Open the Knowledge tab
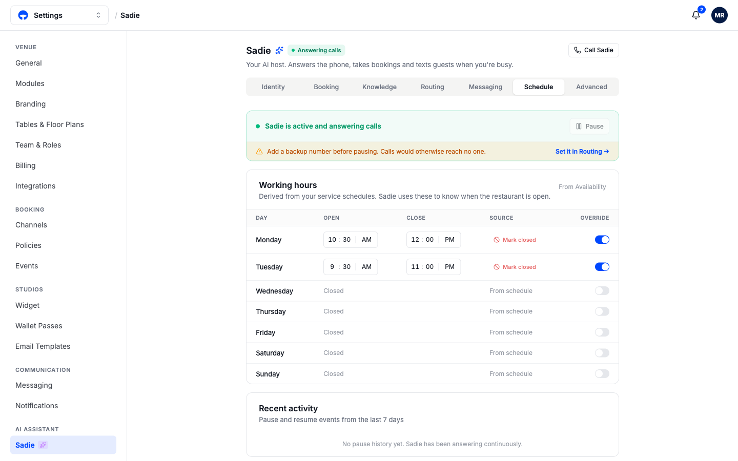This screenshot has width=738, height=461. click(379, 87)
